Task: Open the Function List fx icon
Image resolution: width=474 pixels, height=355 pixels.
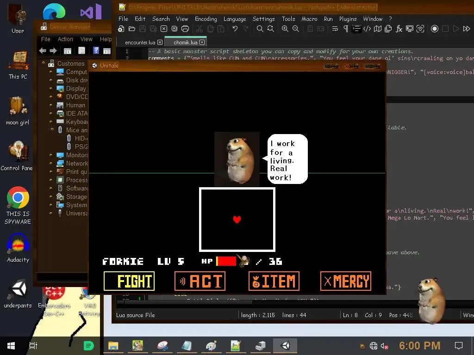Action: [x=399, y=29]
